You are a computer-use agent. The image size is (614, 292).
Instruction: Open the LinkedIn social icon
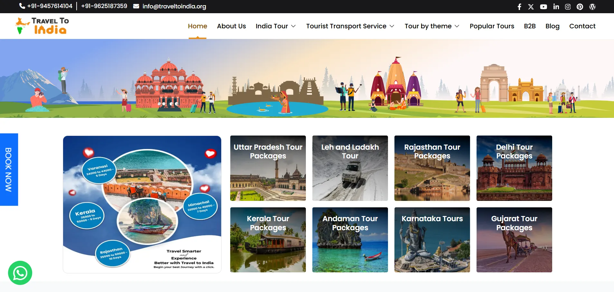(556, 7)
